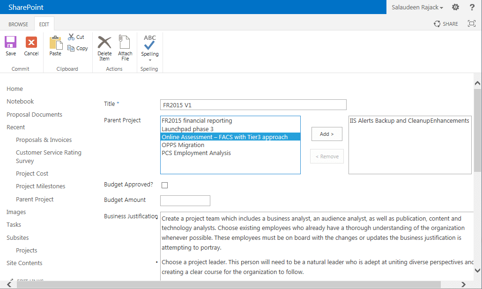Enable the Budget Approved checkbox
This screenshot has width=482, height=289.
[164, 185]
